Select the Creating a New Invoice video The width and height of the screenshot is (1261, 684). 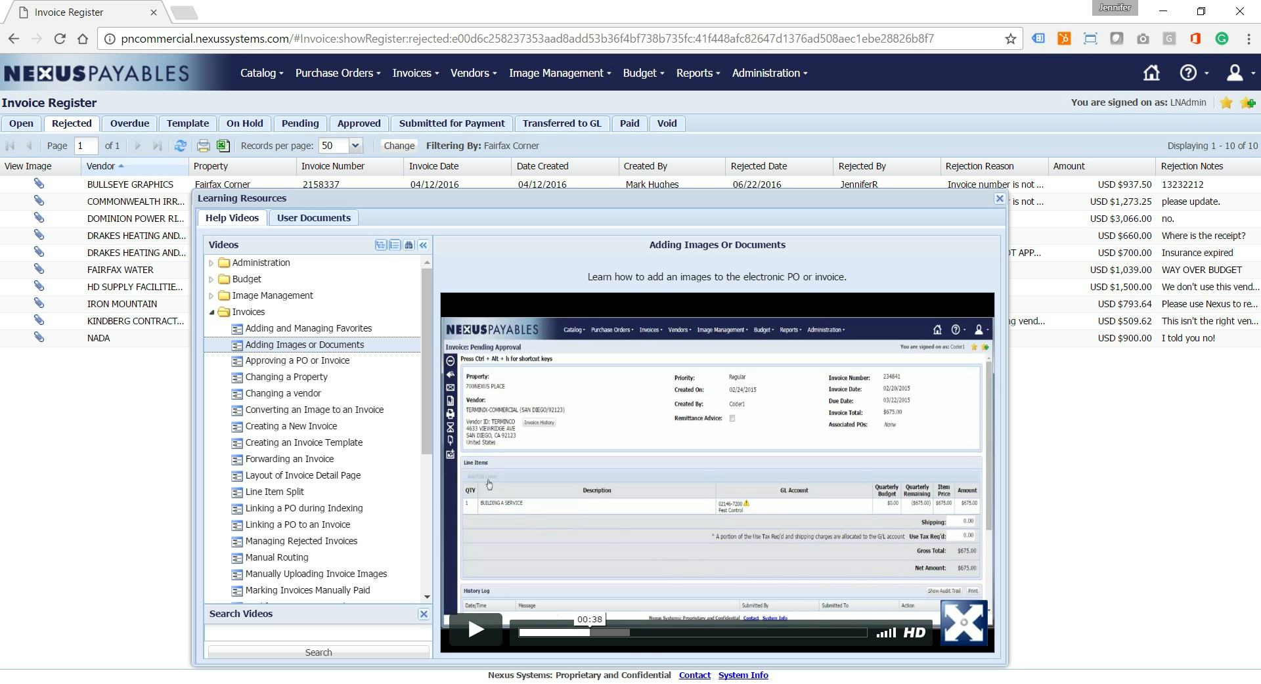[291, 426]
